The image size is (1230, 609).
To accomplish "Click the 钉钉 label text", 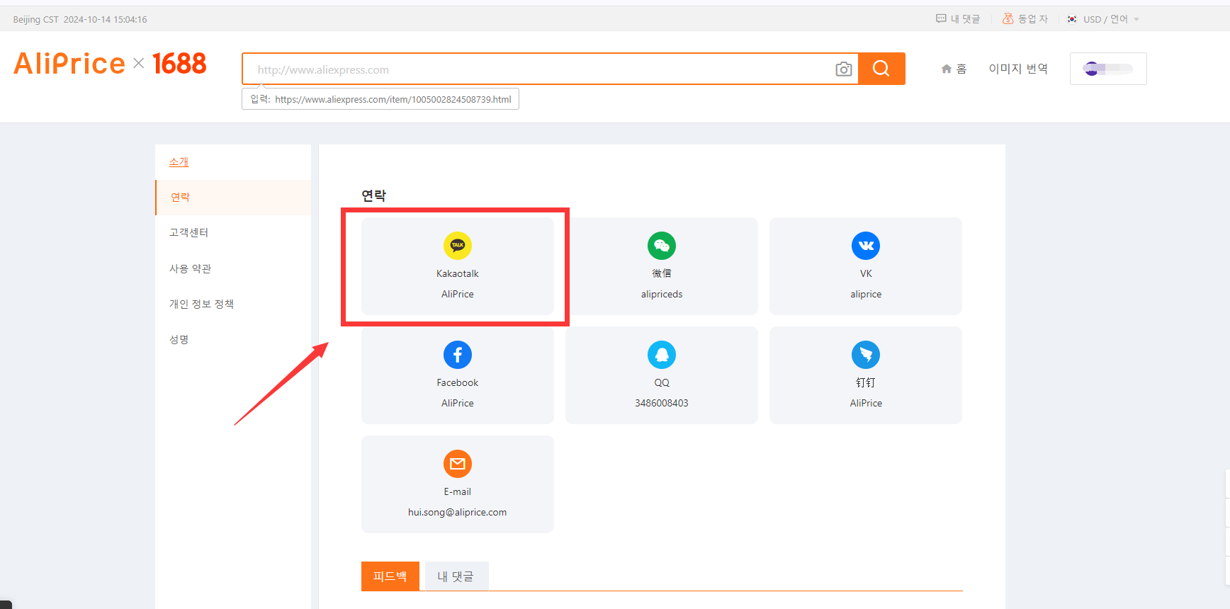I will pyautogui.click(x=866, y=382).
